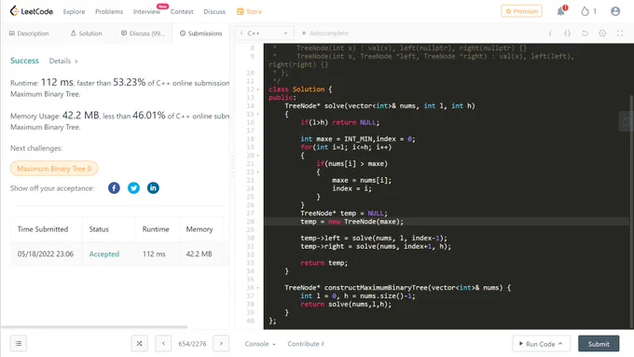The width and height of the screenshot is (634, 357).
Task: Click the 42.2 MB memory cell
Action: pyautogui.click(x=199, y=254)
